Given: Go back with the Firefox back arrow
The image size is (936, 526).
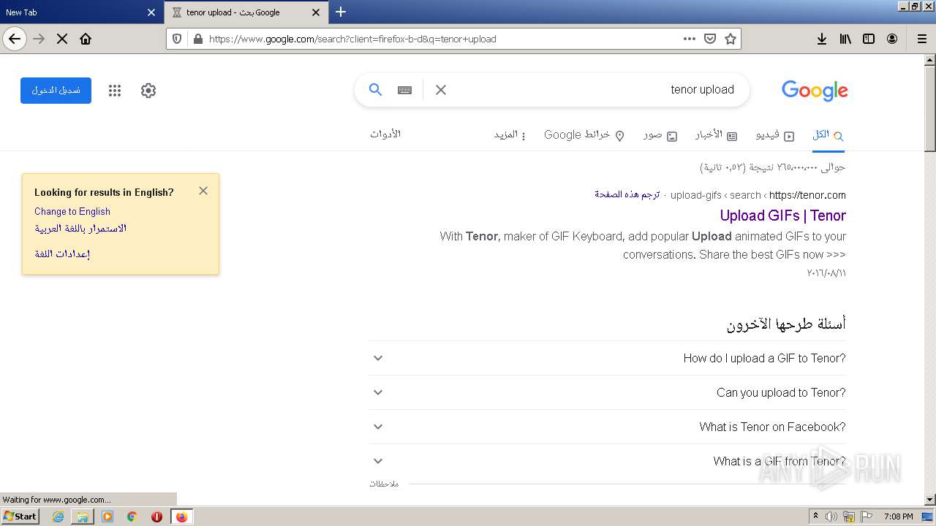Looking at the screenshot, I should 15,39.
